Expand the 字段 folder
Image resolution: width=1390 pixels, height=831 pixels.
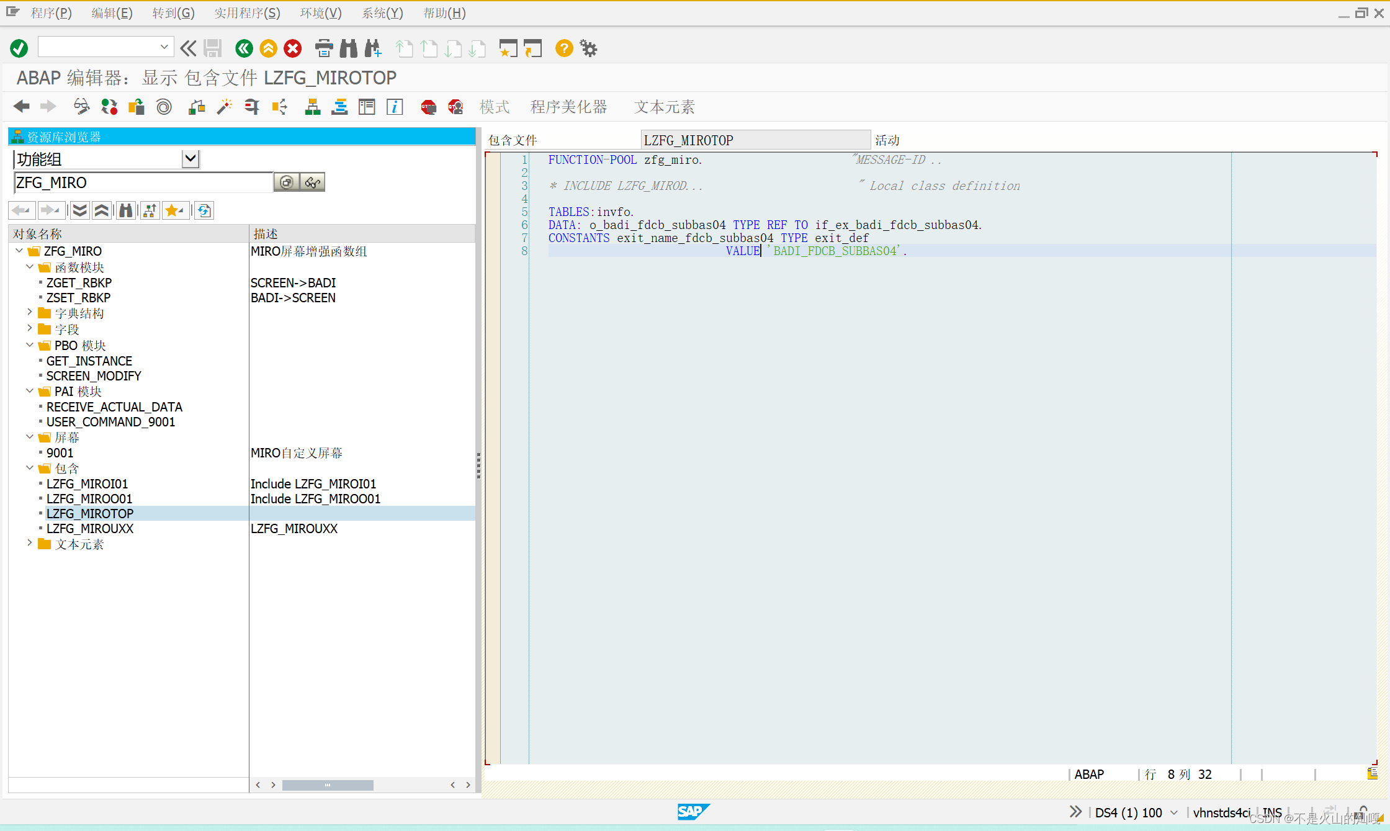29,328
